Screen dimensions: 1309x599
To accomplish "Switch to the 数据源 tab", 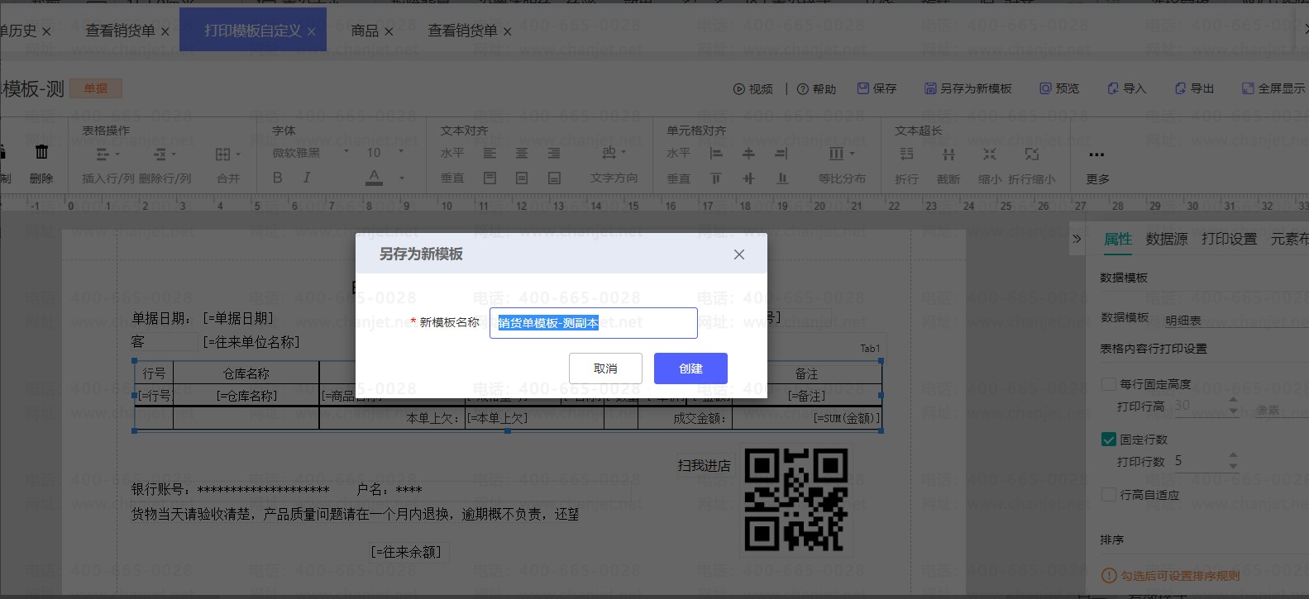I will [x=1166, y=239].
